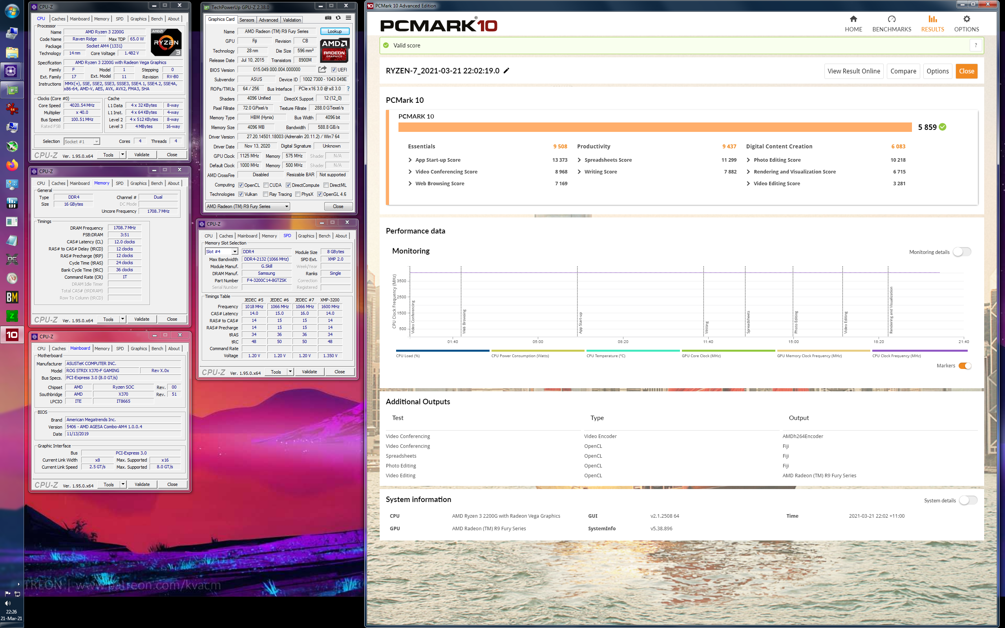Toggle the DirectML checkbox

[326, 185]
